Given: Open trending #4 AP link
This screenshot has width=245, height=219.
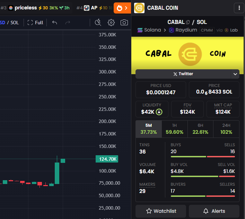Looking at the screenshot, I should [x=94, y=8].
